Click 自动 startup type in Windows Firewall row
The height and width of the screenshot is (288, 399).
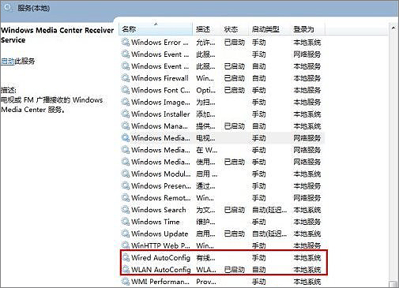[258, 78]
